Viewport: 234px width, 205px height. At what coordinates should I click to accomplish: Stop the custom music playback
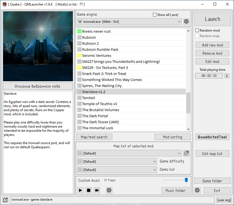click(89, 190)
